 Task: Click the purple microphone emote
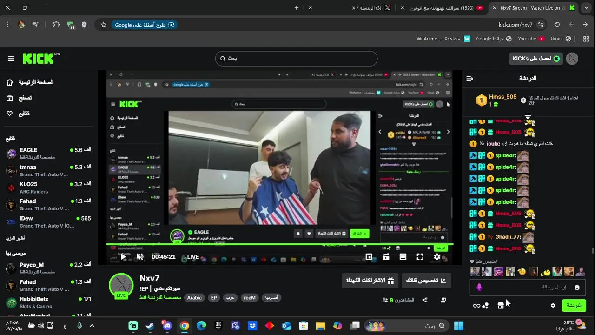click(x=479, y=288)
